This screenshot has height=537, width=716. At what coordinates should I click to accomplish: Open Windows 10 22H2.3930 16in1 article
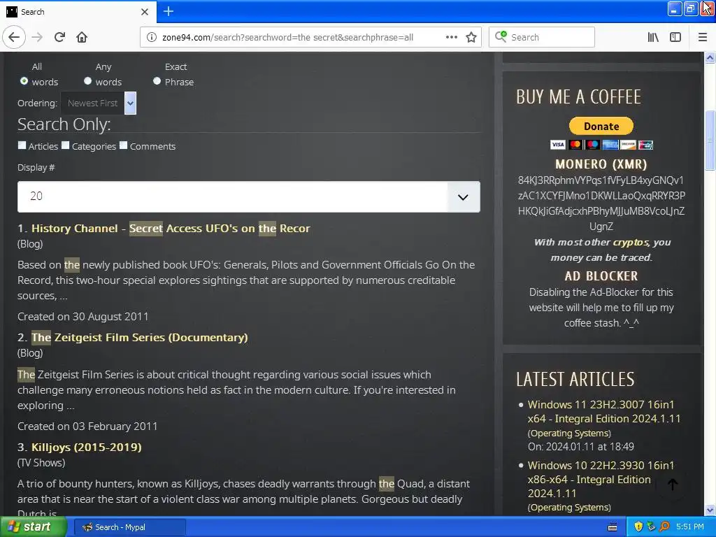click(601, 479)
